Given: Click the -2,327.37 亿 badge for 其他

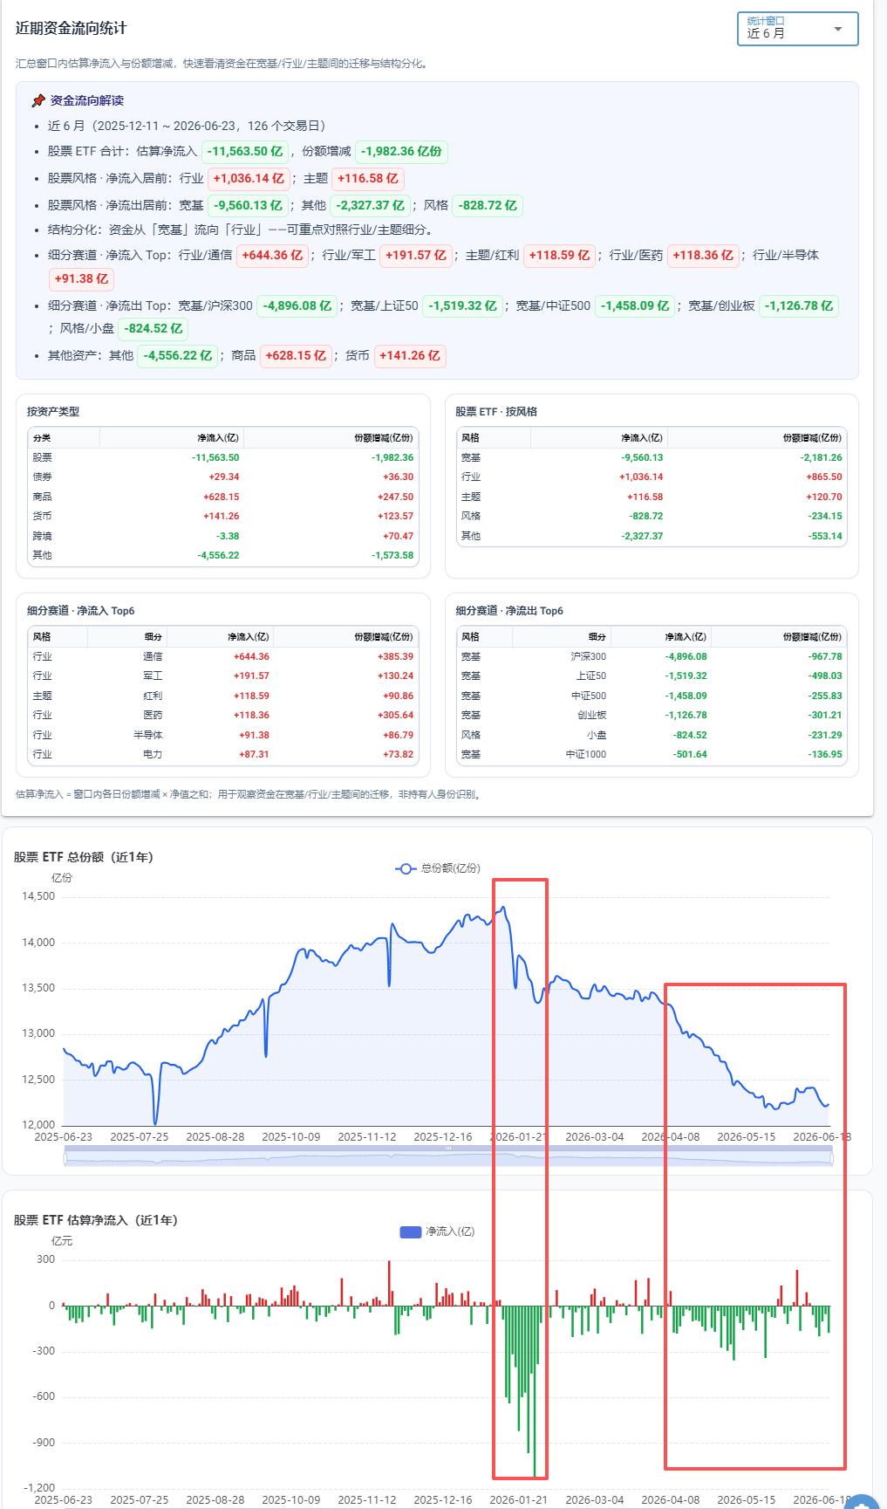Looking at the screenshot, I should pyautogui.click(x=370, y=206).
